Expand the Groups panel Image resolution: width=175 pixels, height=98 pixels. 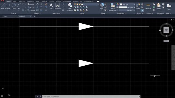140,13
